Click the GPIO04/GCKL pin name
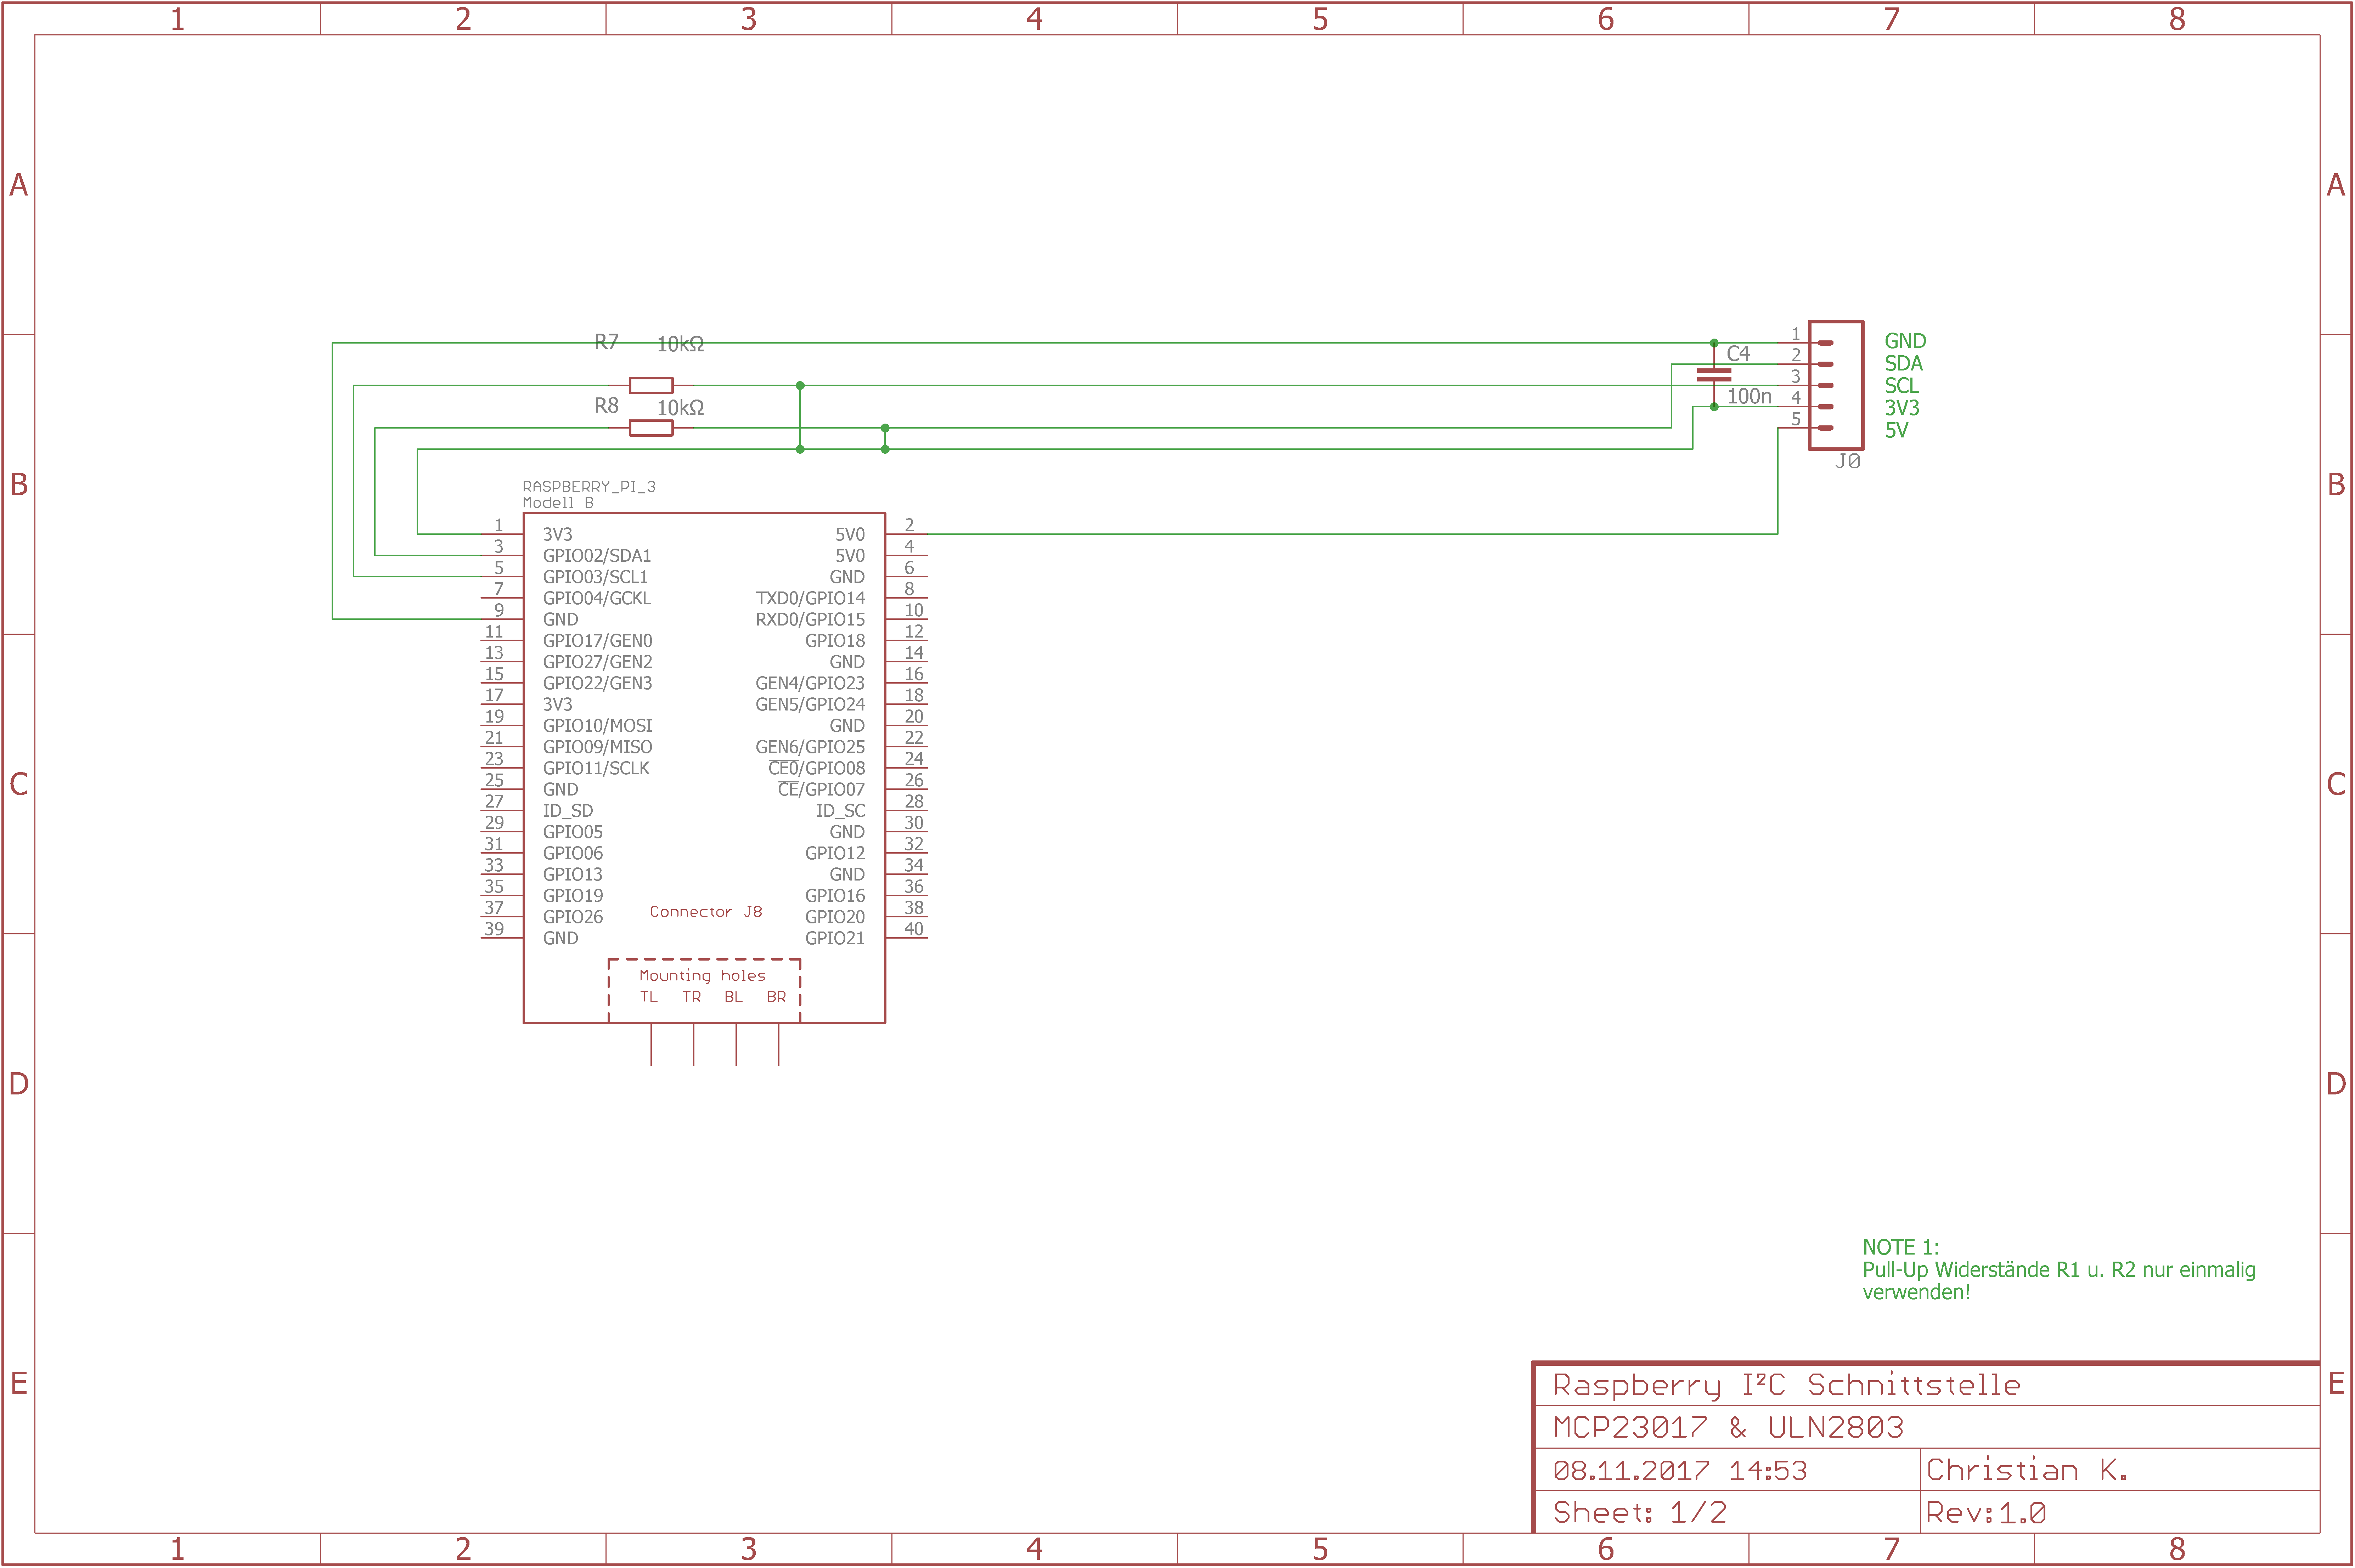 pyautogui.click(x=597, y=598)
